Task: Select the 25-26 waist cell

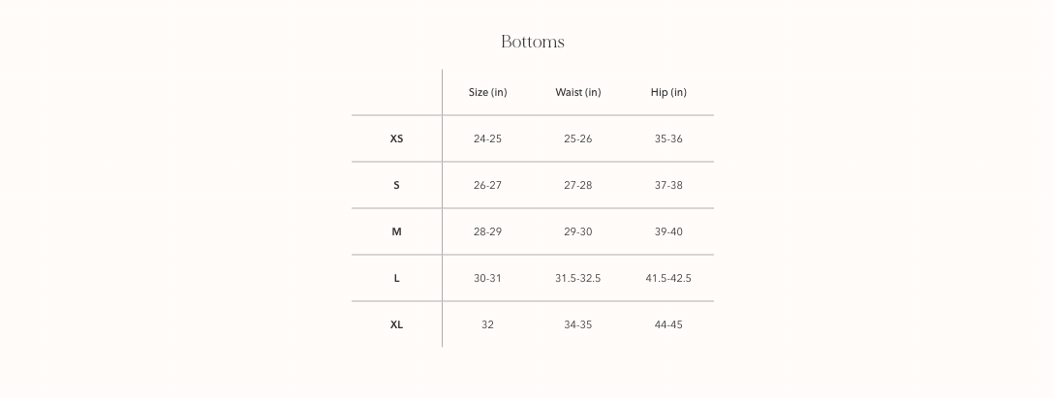Action: coord(577,138)
